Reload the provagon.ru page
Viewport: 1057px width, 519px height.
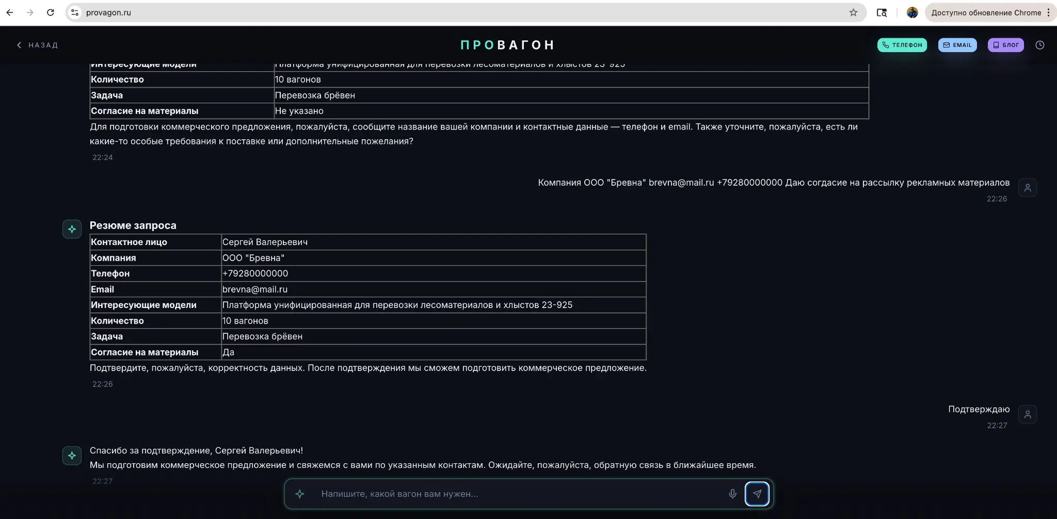click(51, 12)
